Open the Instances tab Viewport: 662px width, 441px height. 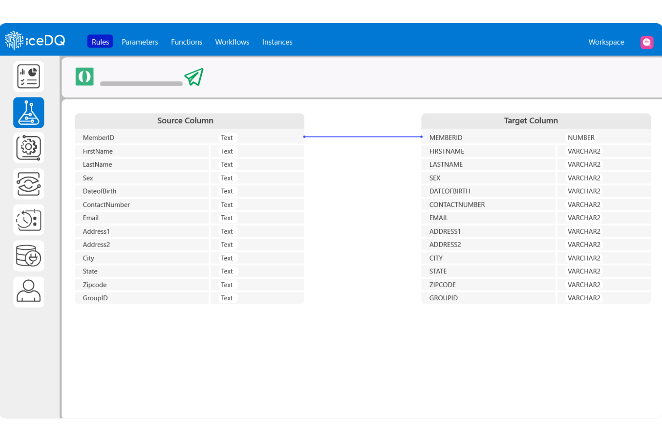[x=277, y=42]
